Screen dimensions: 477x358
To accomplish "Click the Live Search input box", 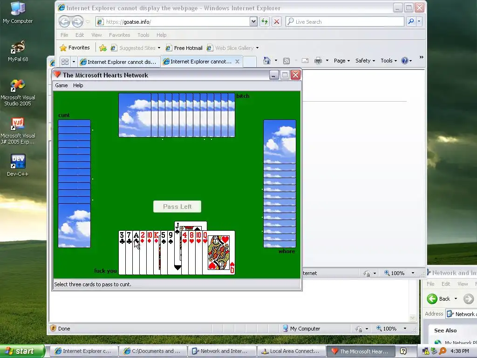I will [x=345, y=21].
